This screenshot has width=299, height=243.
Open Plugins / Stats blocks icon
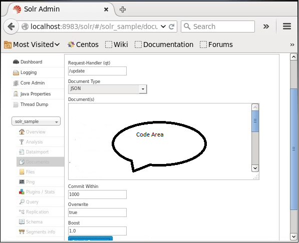pos(22,192)
